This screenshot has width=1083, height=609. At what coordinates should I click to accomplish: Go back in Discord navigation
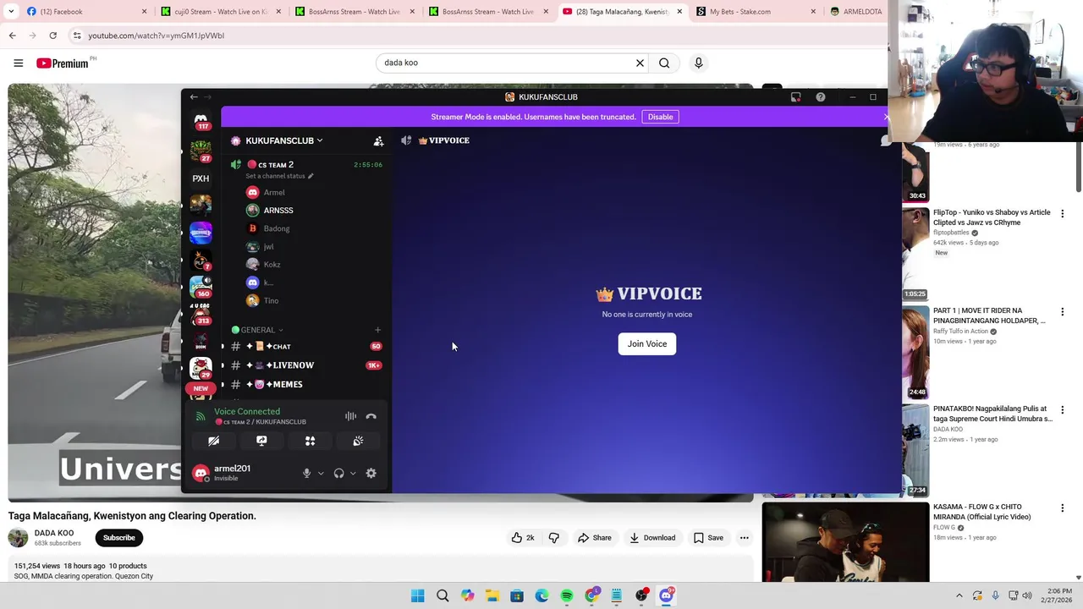point(194,97)
